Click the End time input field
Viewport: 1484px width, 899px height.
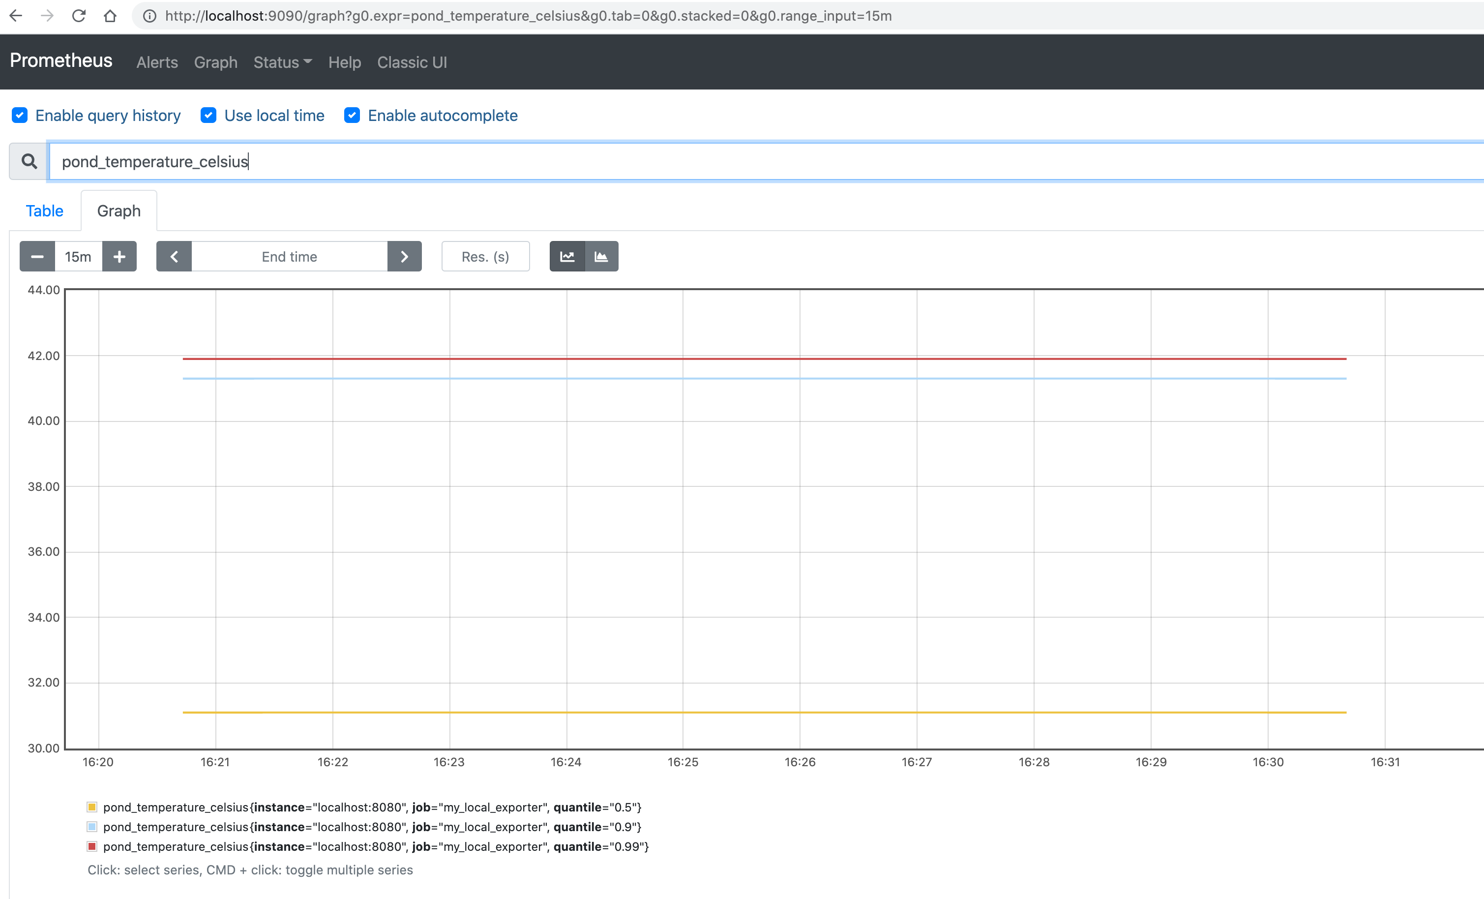click(x=289, y=256)
